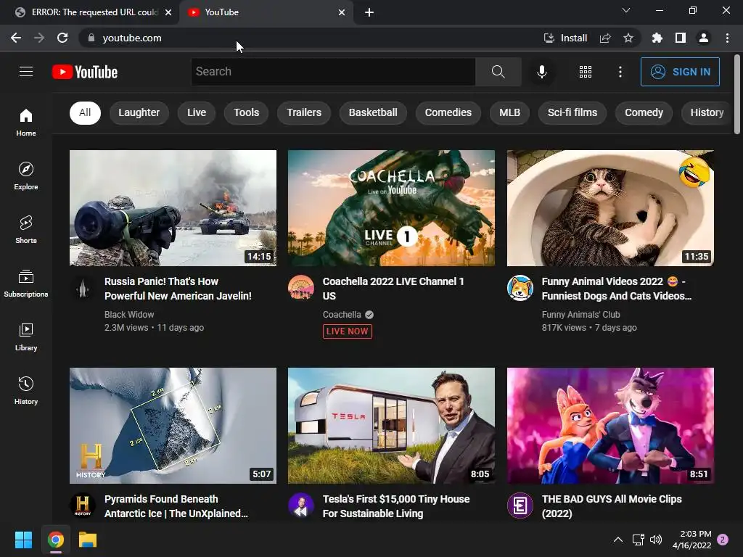
Task: Click HISTORY channel avatar icon
Action: [83, 506]
